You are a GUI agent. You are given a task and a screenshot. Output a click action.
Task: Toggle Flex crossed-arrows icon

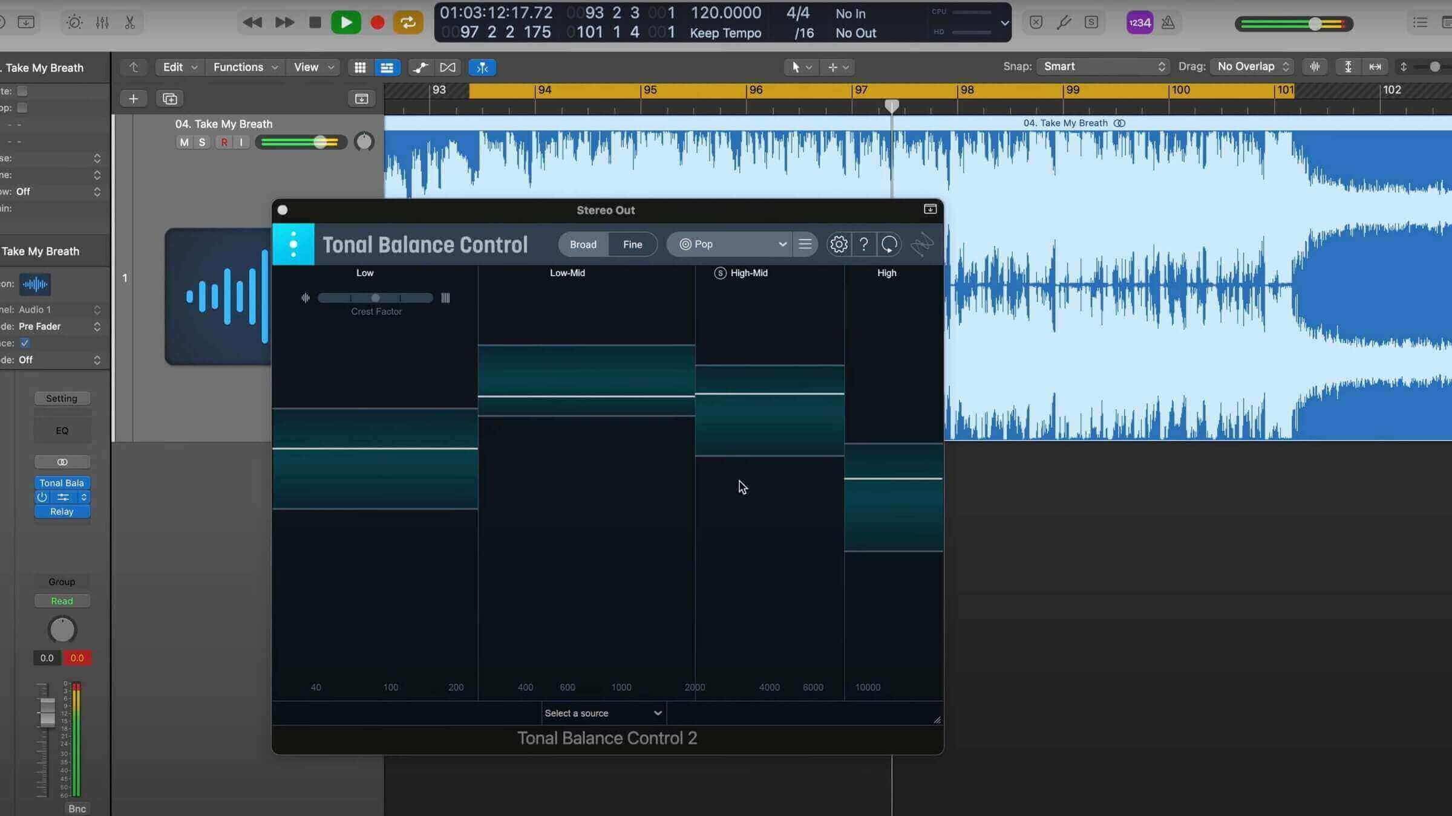click(x=448, y=67)
